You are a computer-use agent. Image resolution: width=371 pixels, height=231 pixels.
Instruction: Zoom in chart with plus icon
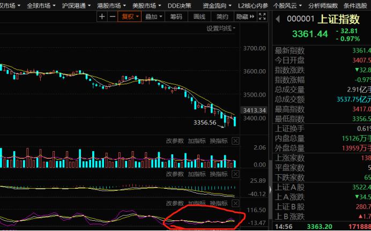click(102, 17)
